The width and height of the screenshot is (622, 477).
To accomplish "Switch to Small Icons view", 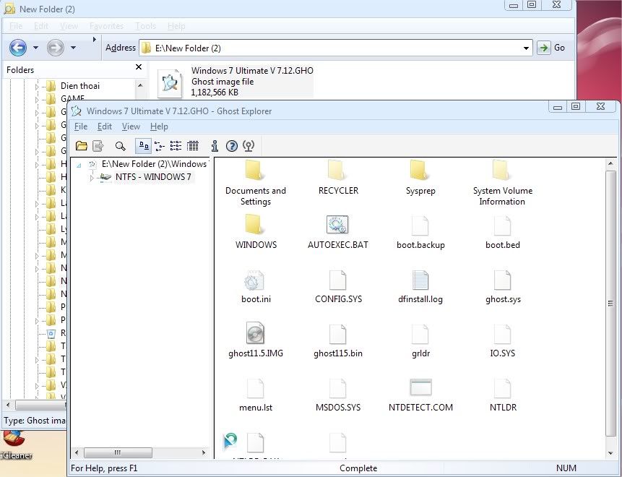I will click(x=160, y=146).
